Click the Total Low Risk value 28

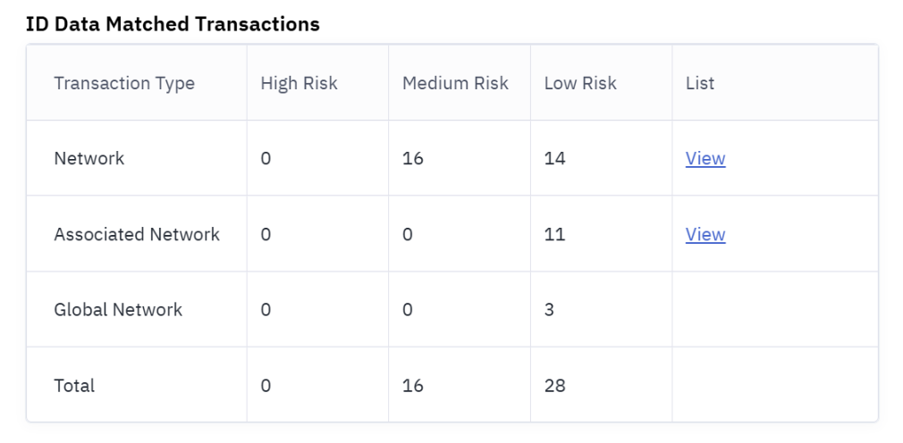tap(554, 386)
